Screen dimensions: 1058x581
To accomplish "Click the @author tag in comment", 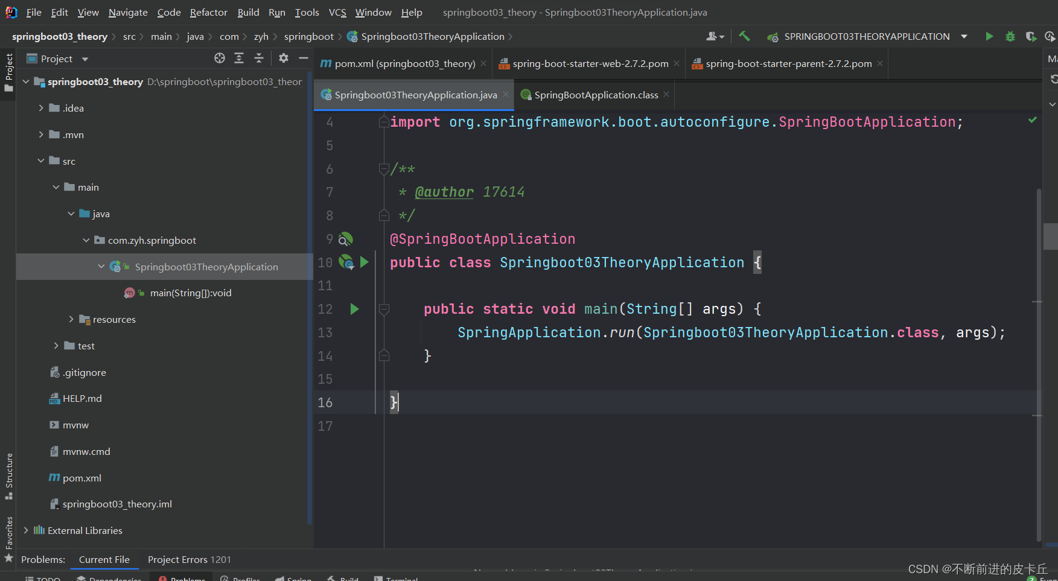I will pyautogui.click(x=444, y=192).
